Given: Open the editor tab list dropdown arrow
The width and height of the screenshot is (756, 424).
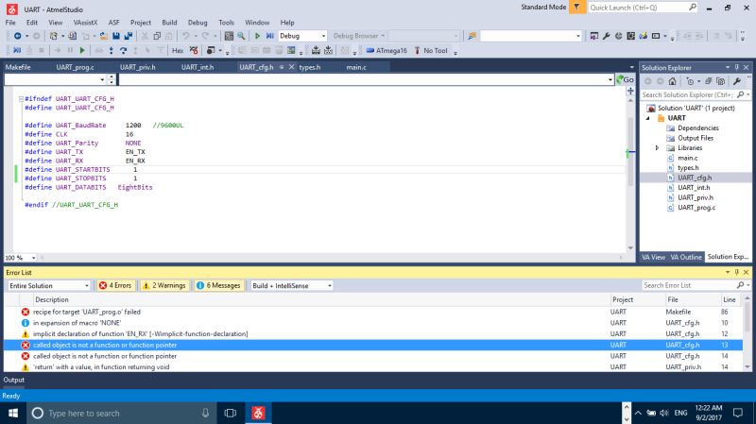Looking at the screenshot, I should 631,67.
